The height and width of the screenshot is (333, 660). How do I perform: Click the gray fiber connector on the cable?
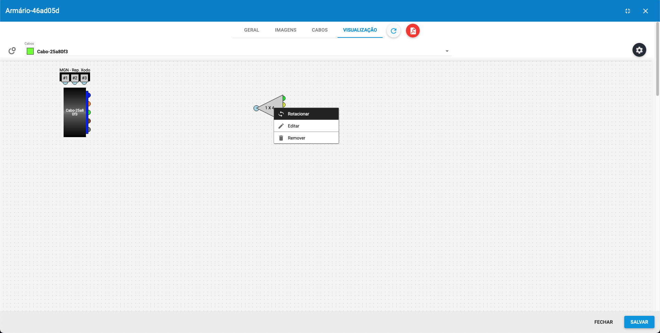[x=89, y=130]
